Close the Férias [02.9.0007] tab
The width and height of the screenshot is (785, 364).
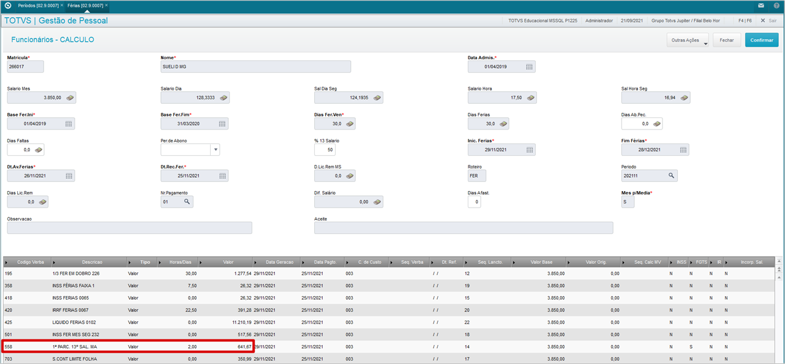click(107, 5)
